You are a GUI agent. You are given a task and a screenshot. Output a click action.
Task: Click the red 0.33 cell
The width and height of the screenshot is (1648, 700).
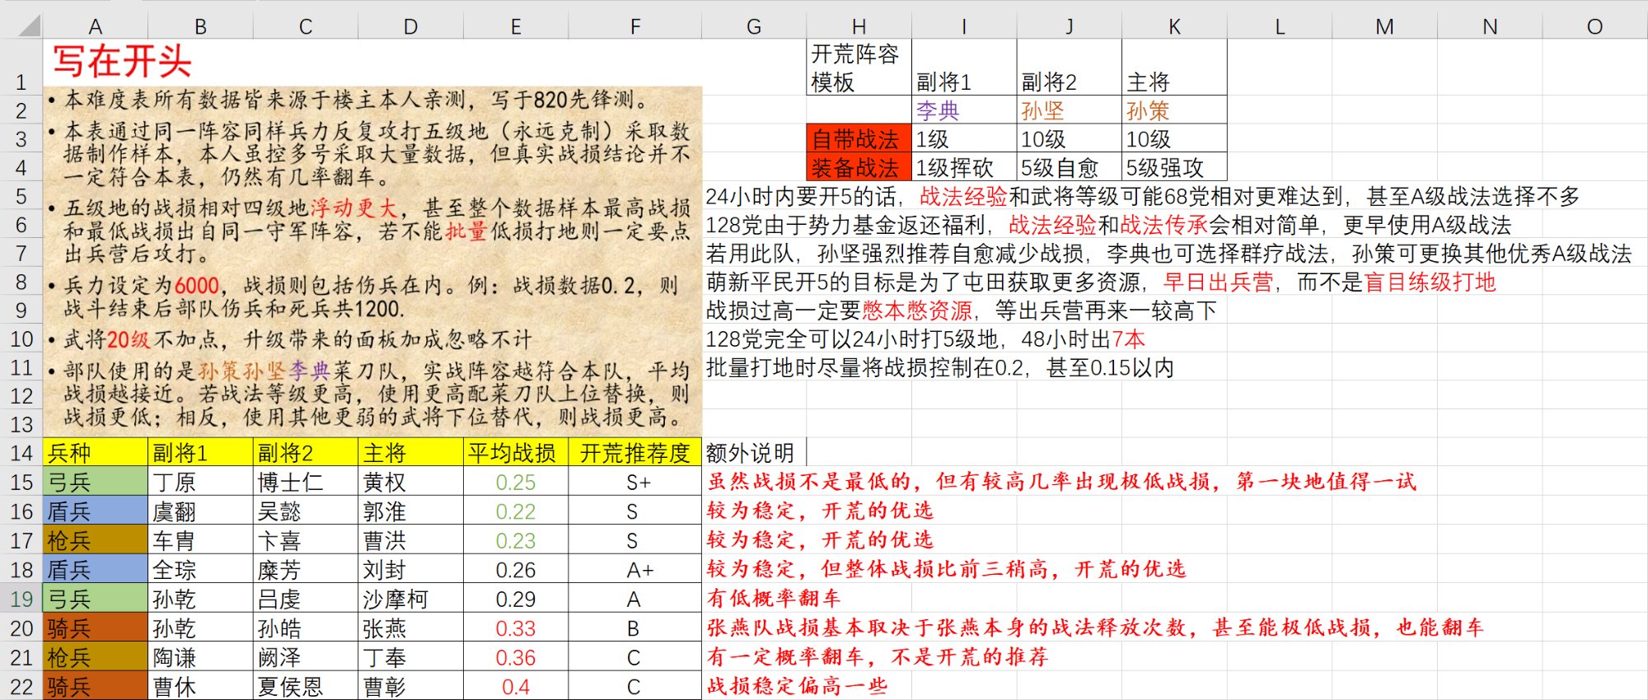click(x=516, y=628)
